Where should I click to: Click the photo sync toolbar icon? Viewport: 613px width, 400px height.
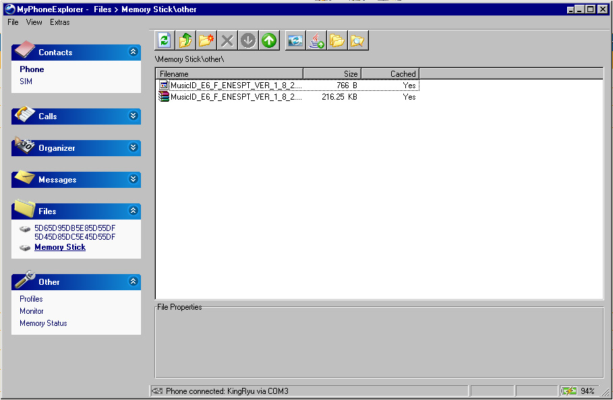pos(295,41)
